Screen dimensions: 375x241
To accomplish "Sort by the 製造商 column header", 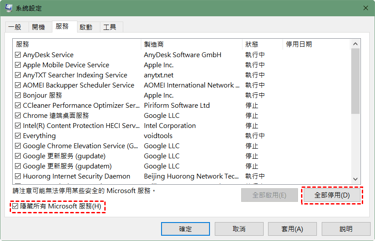I will tap(192, 44).
